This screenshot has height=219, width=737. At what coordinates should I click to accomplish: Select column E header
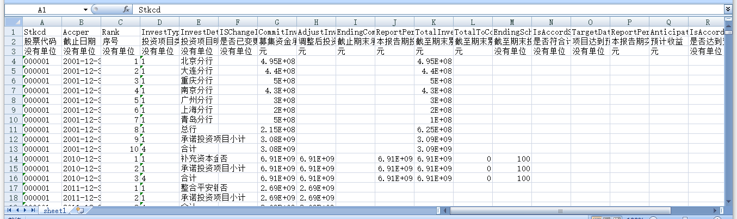click(x=199, y=23)
